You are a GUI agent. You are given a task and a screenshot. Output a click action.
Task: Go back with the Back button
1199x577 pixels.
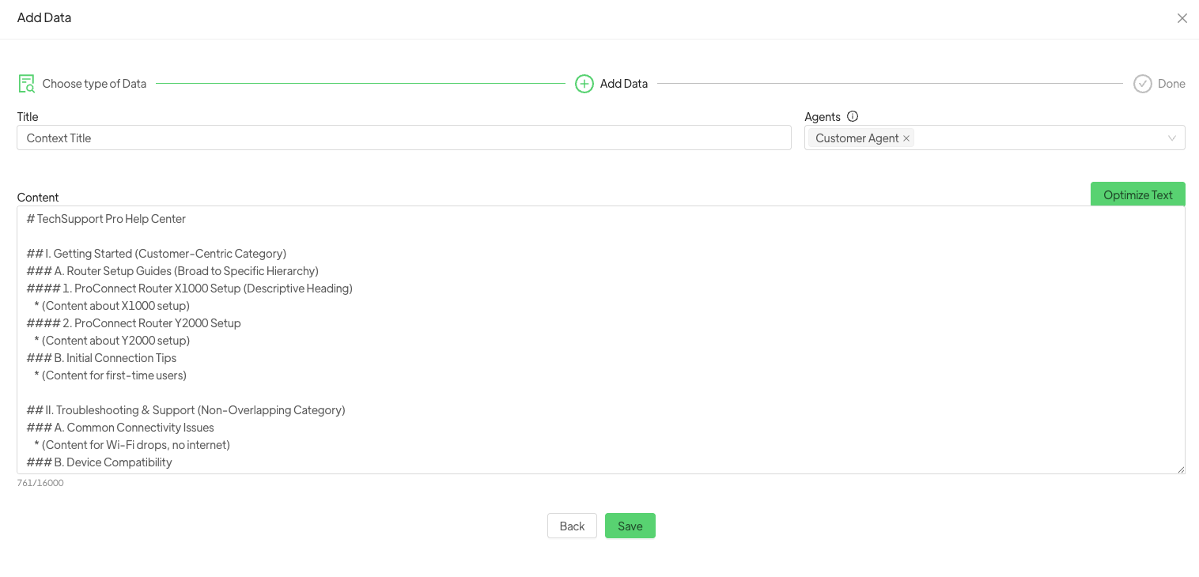(572, 526)
